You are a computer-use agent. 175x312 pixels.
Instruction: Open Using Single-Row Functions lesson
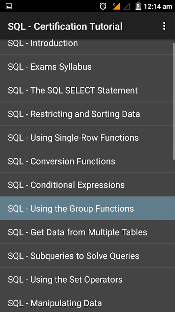point(87,138)
